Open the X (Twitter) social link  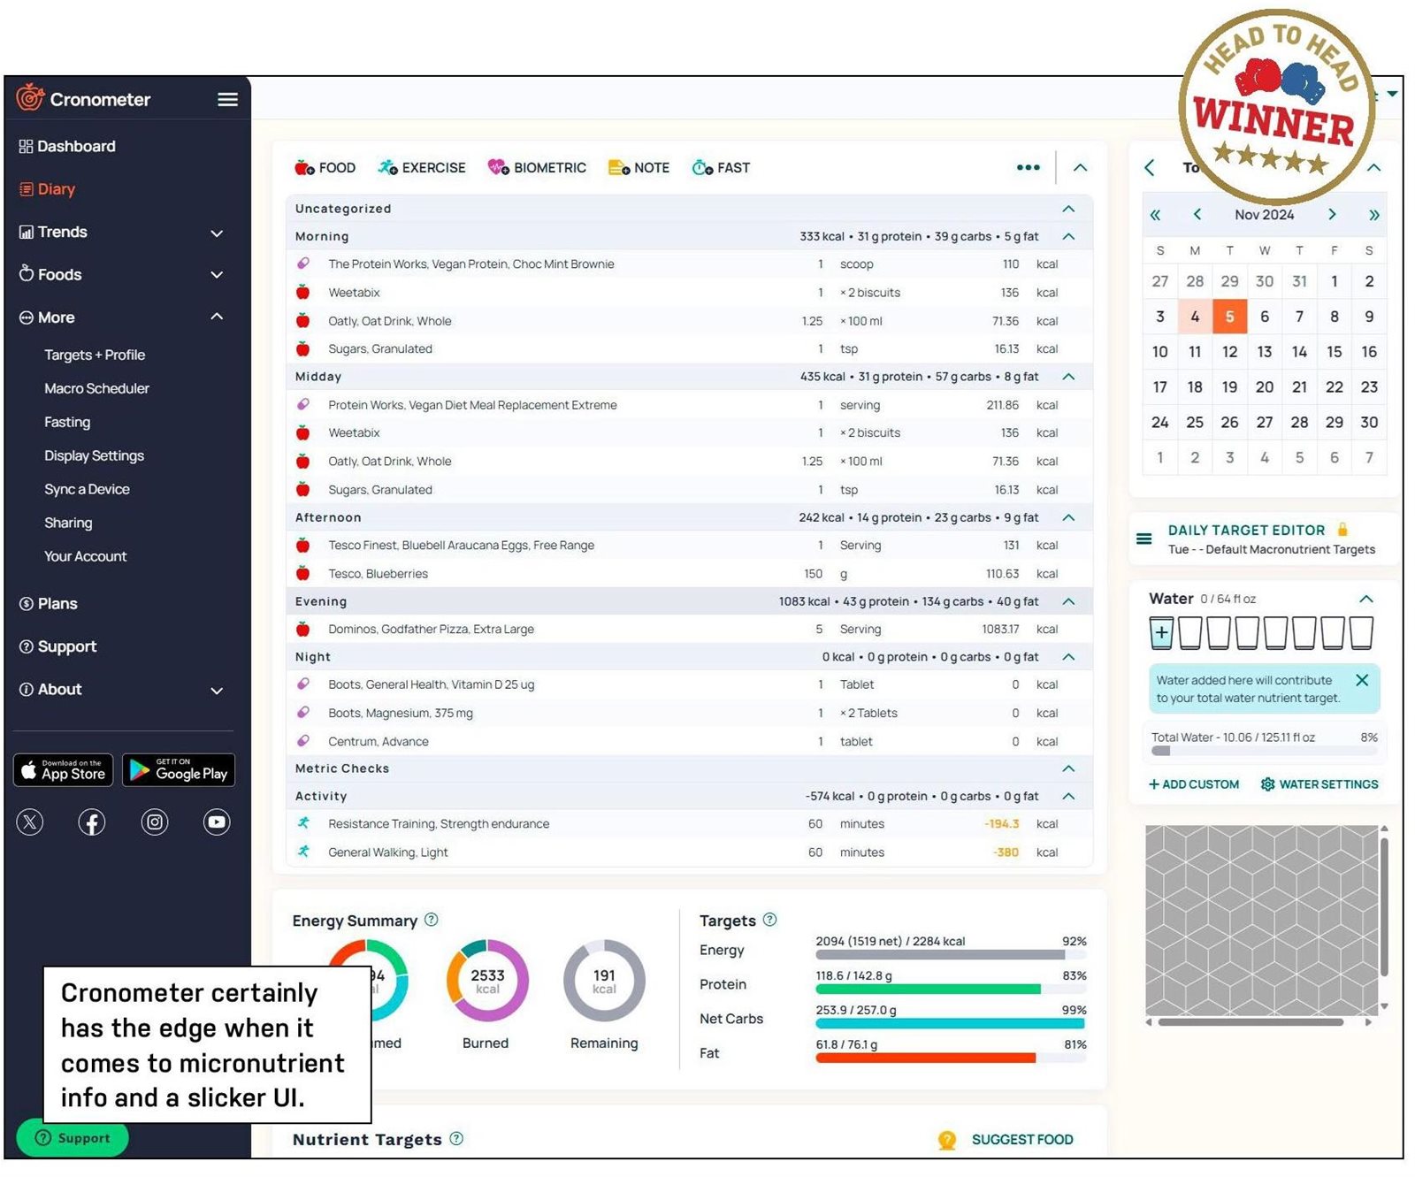(x=30, y=822)
